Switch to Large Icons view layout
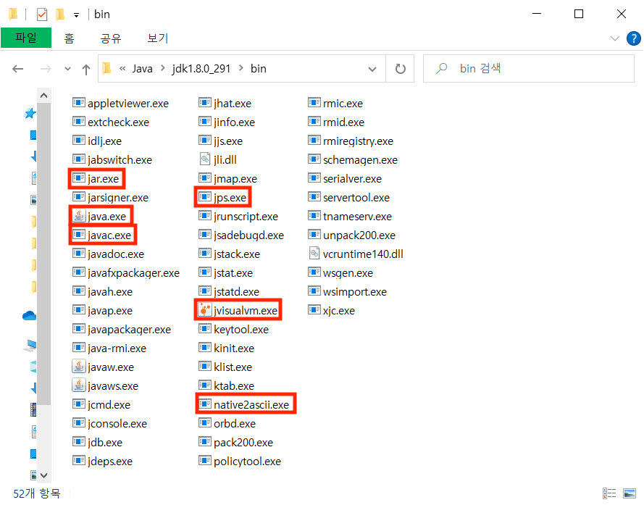This screenshot has width=644, height=505. (x=630, y=493)
